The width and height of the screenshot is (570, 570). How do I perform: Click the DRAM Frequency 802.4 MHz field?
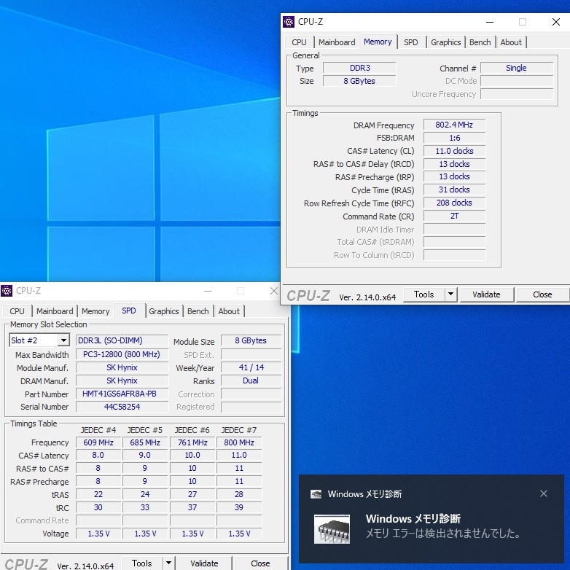454,125
